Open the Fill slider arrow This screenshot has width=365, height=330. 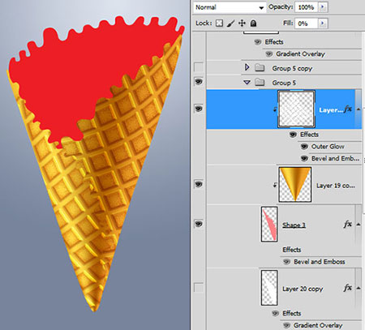pos(322,24)
